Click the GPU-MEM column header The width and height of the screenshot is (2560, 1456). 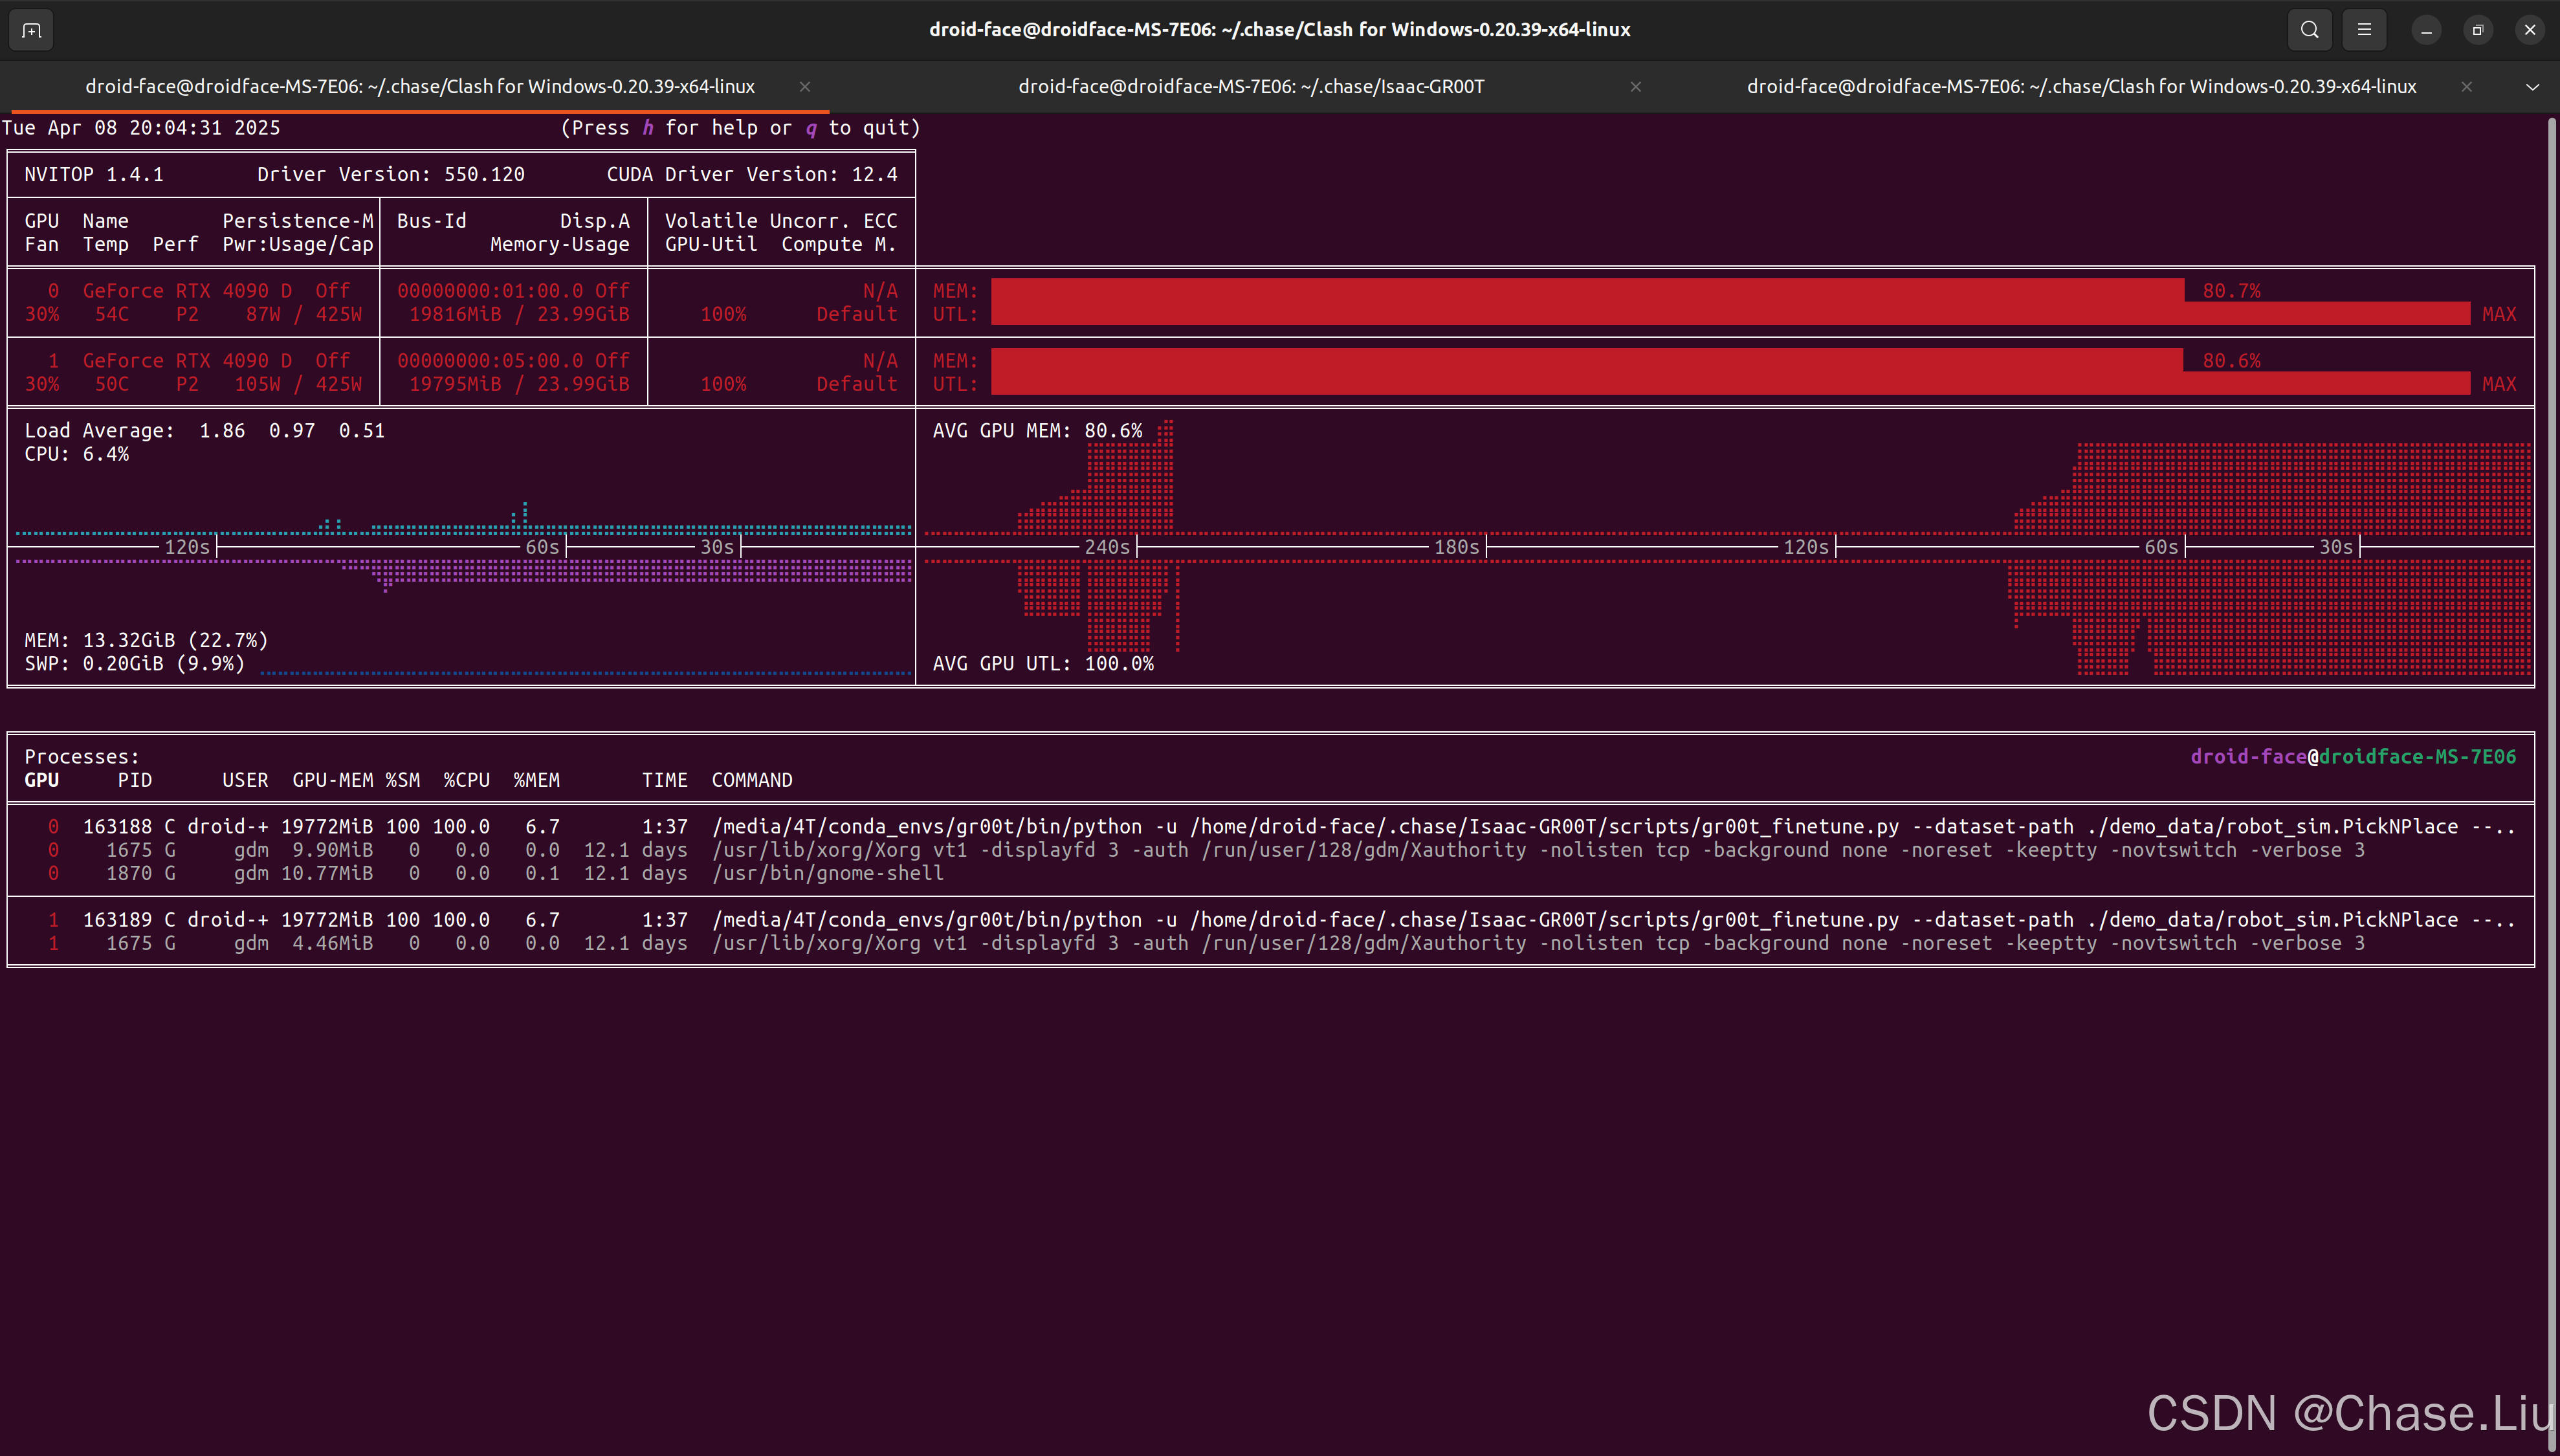[332, 780]
